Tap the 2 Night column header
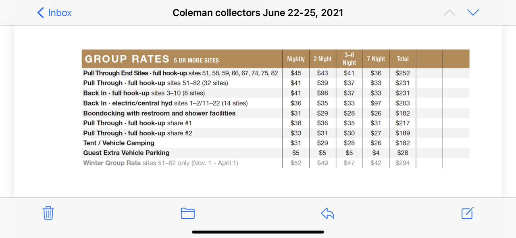The height and width of the screenshot is (238, 516). pos(322,59)
